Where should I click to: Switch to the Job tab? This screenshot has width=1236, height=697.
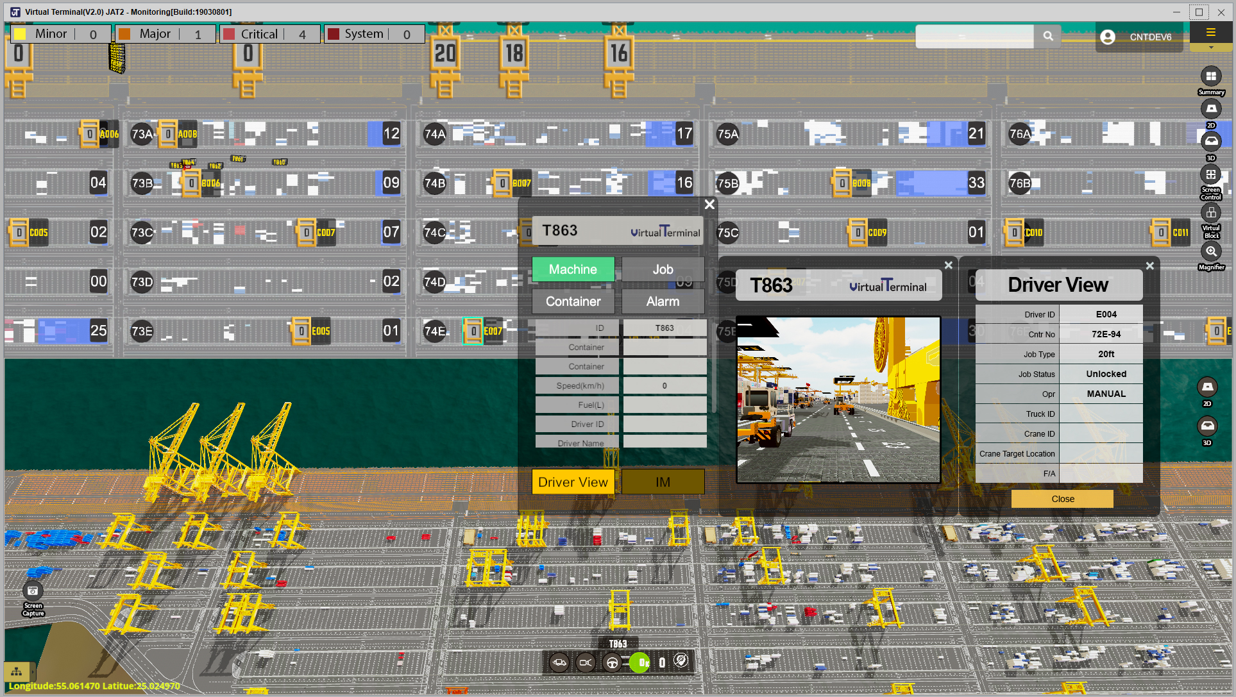click(x=663, y=269)
